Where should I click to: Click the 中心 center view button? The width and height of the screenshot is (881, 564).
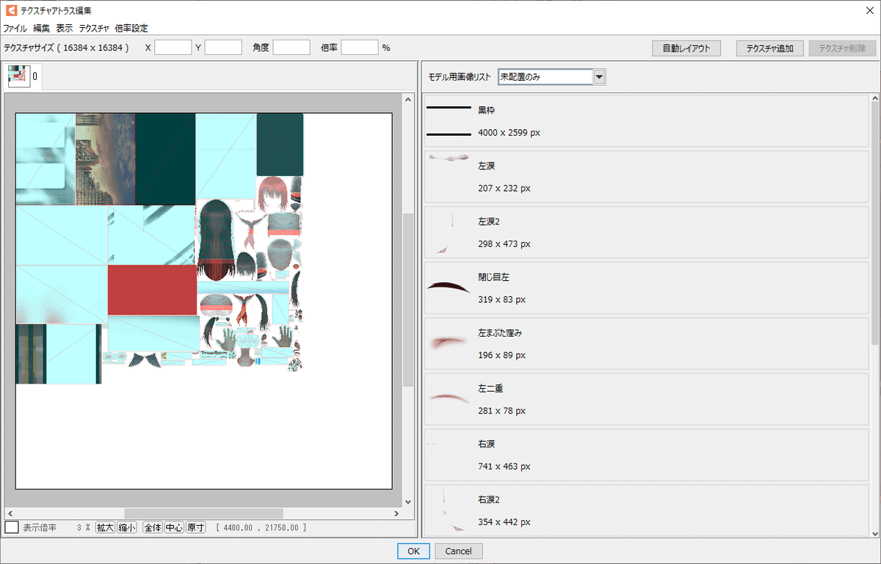coord(174,527)
